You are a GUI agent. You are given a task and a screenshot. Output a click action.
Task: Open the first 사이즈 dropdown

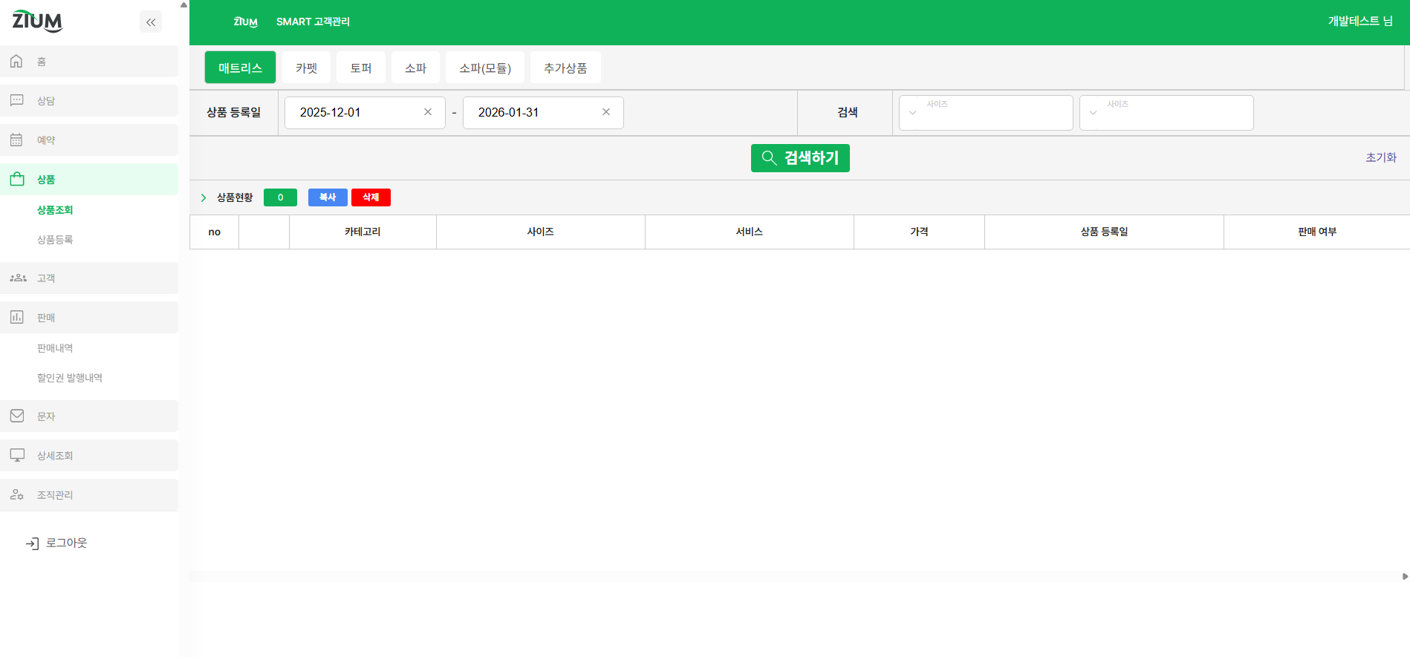click(x=986, y=113)
